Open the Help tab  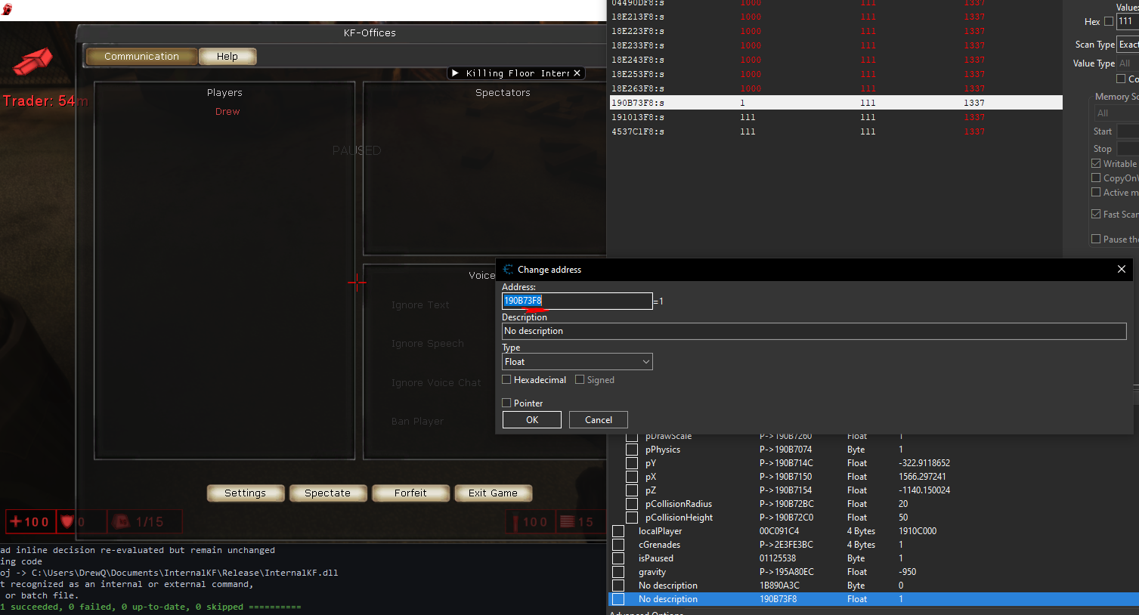(227, 57)
